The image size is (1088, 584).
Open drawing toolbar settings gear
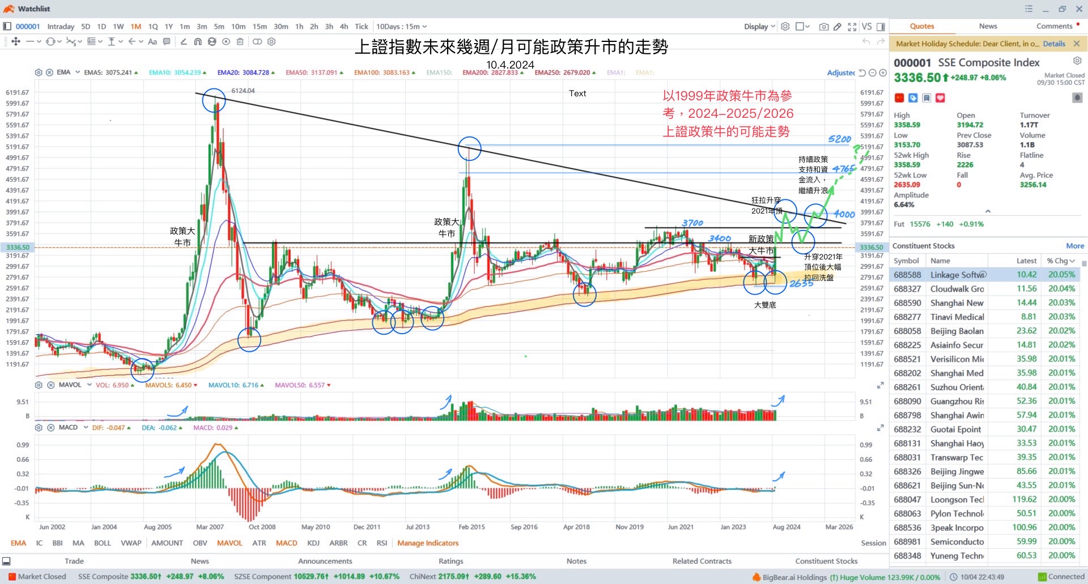271,41
